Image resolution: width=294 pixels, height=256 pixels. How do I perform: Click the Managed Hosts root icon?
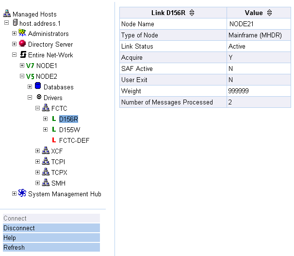[x=7, y=14]
